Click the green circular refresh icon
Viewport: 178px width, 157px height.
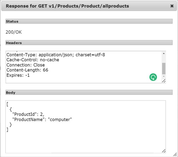[153, 77]
